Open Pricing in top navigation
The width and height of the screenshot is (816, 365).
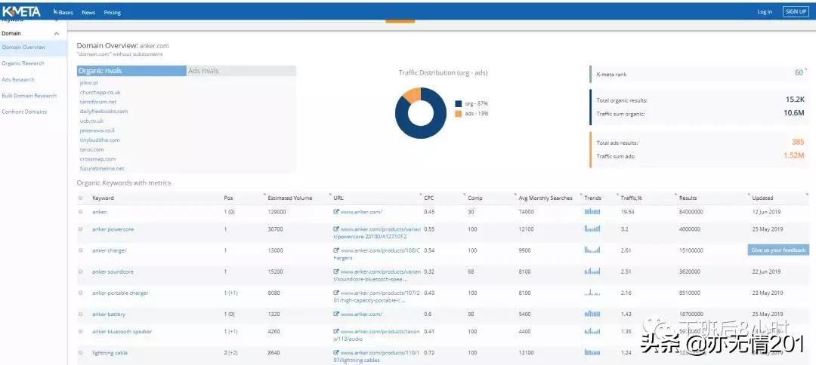[x=112, y=13]
